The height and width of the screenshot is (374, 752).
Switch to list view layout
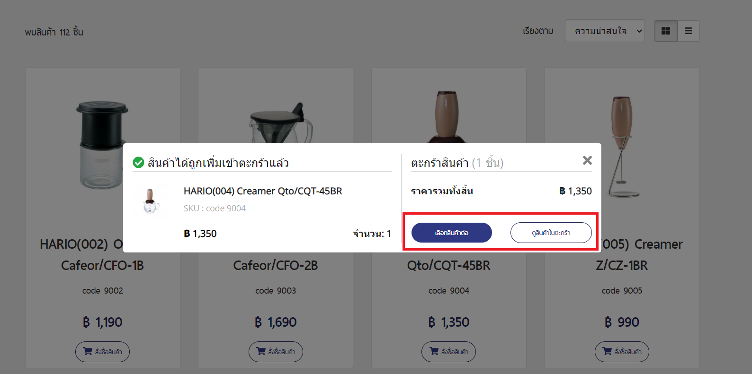(688, 31)
